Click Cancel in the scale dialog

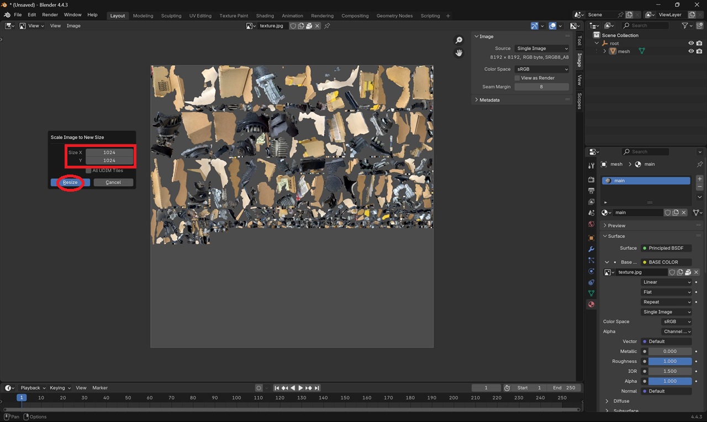pos(113,182)
